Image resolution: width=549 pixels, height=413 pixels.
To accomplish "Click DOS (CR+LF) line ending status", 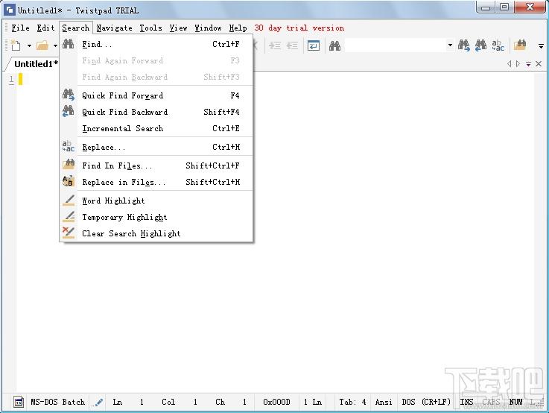I will pos(426,402).
